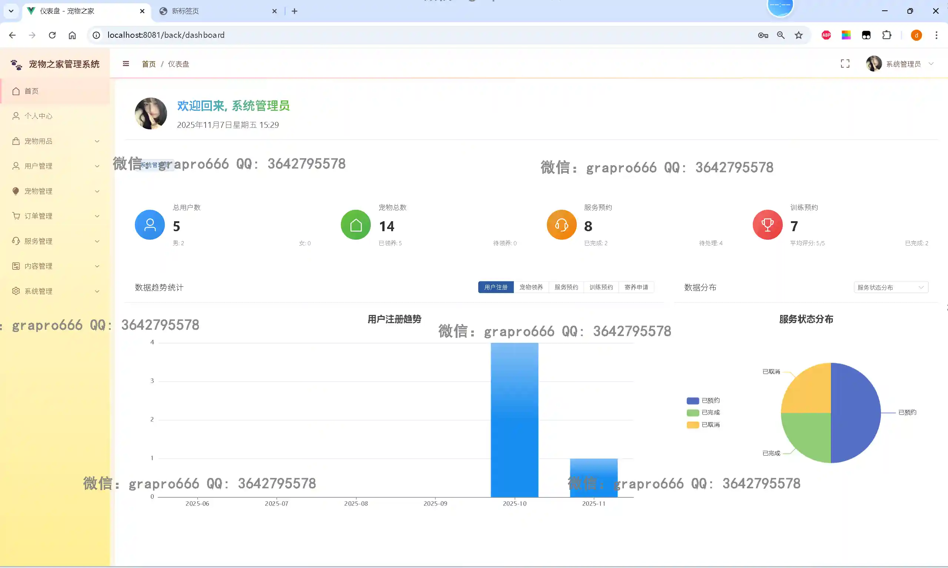Open the browser extensions puzzle icon
The width and height of the screenshot is (948, 568).
coord(887,35)
